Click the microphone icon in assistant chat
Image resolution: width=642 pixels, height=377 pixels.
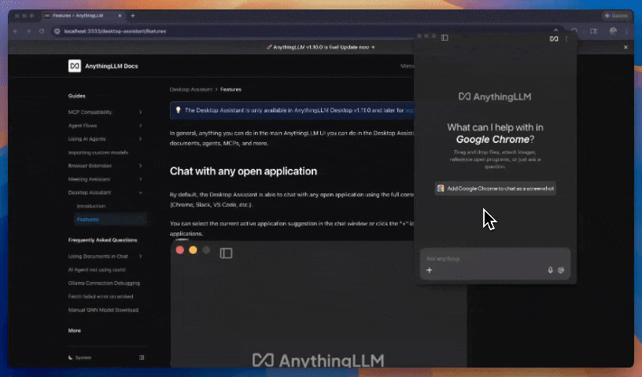pos(550,270)
